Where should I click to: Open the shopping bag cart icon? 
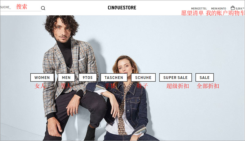(x=233, y=8)
